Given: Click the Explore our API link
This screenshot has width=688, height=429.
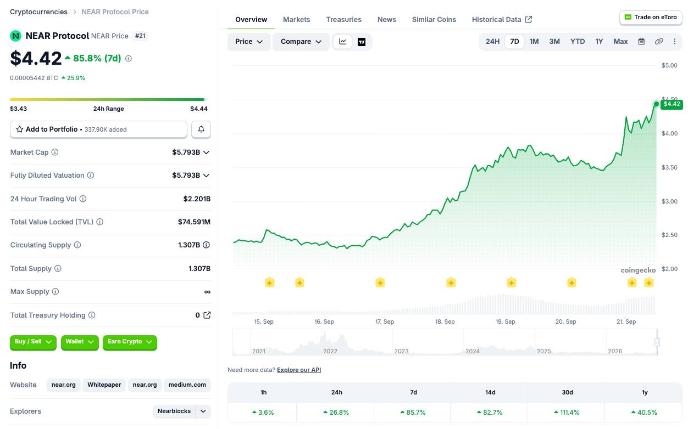Looking at the screenshot, I should (x=299, y=370).
